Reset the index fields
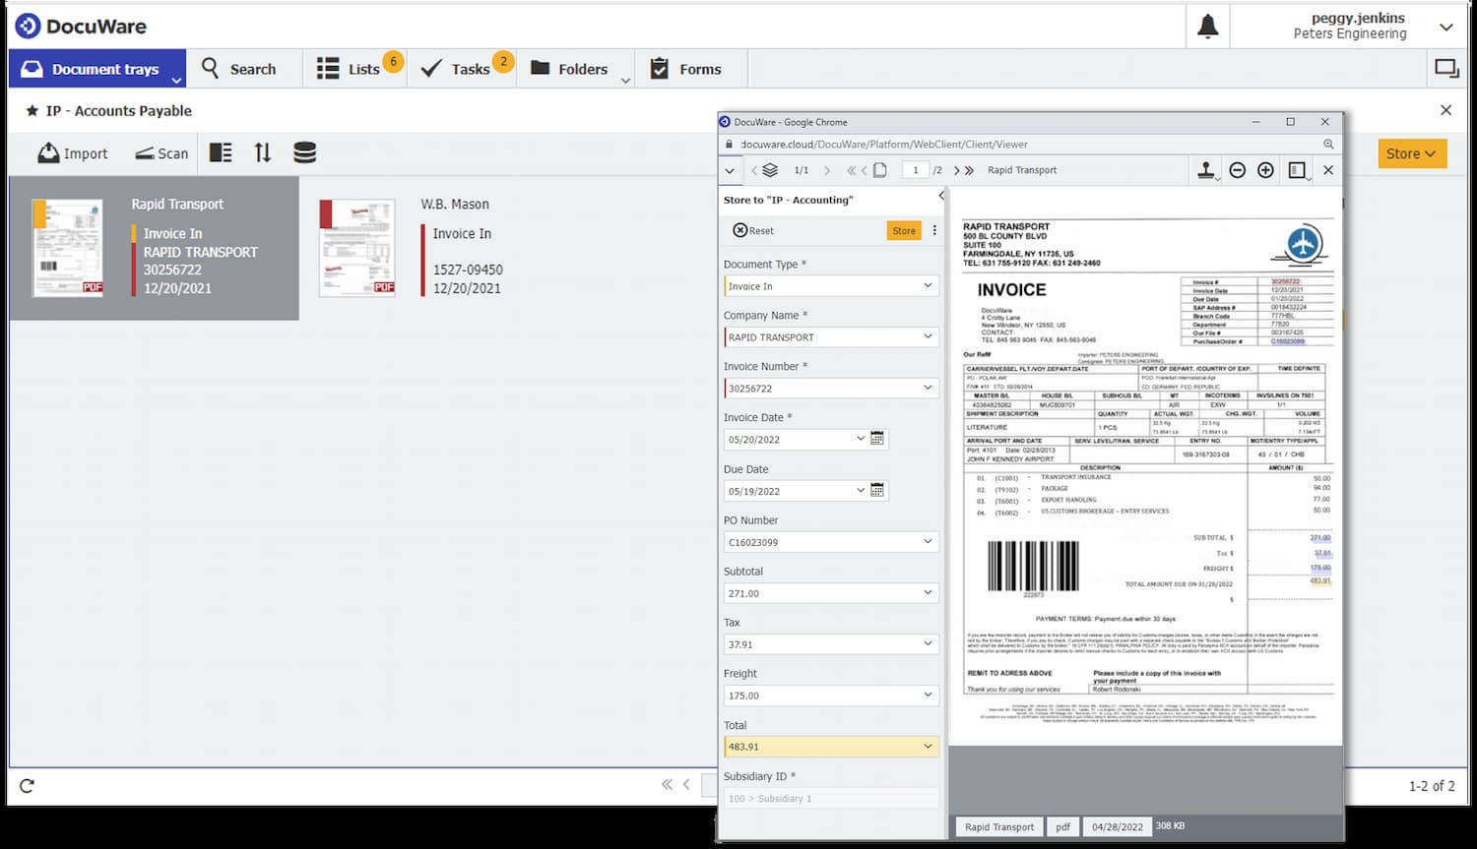This screenshot has width=1477, height=849. 753,230
